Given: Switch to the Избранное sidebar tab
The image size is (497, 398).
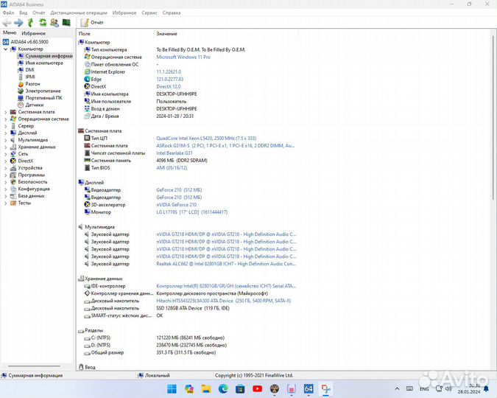Looking at the screenshot, I should point(34,33).
